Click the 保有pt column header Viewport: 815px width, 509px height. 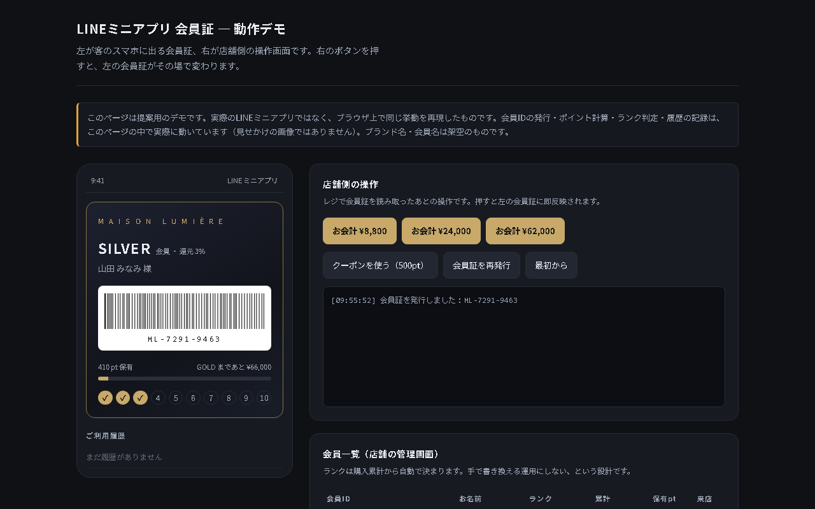click(664, 499)
